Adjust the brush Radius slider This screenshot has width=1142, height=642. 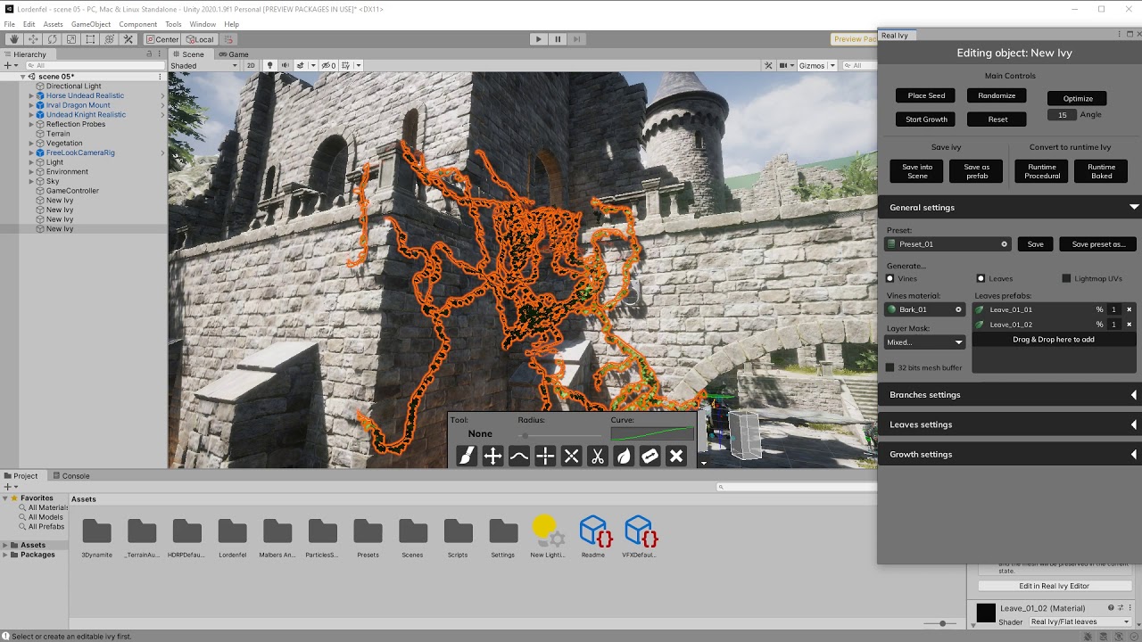pos(559,435)
